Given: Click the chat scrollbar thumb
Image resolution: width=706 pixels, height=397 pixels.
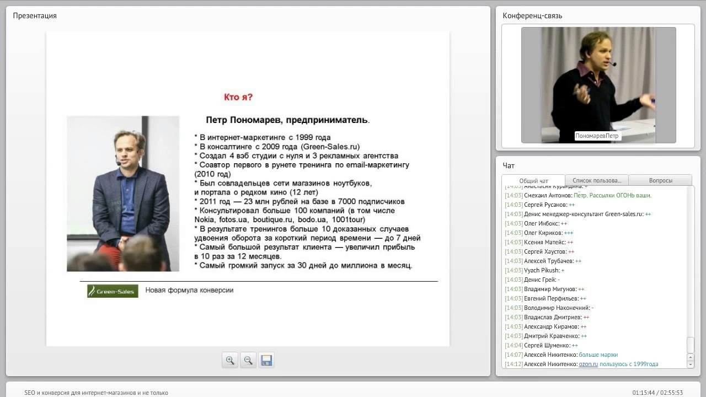Looking at the screenshot, I should [x=691, y=345].
